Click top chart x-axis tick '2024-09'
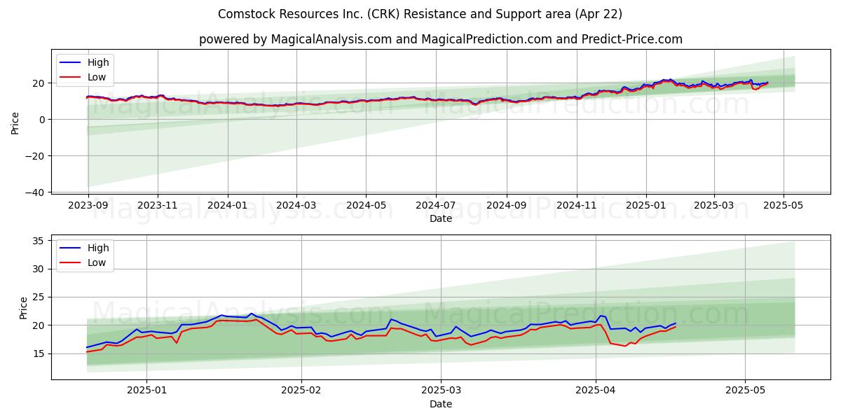 507,206
